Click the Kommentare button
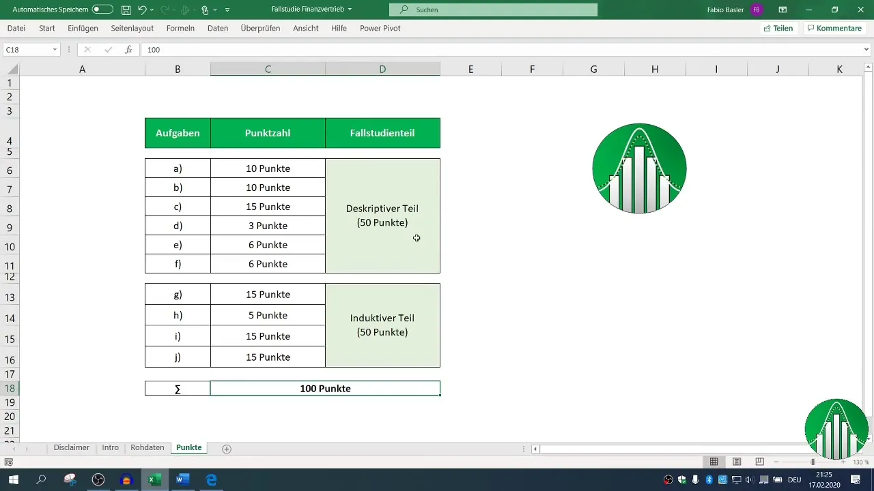874x491 pixels. point(834,28)
